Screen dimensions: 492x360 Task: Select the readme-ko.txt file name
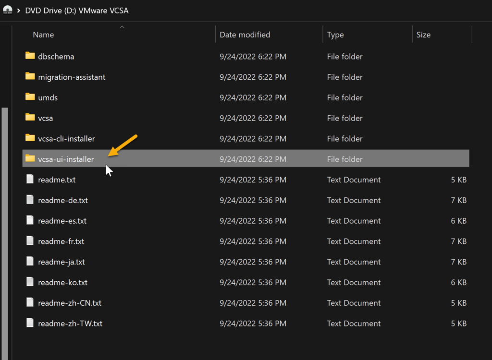click(62, 283)
